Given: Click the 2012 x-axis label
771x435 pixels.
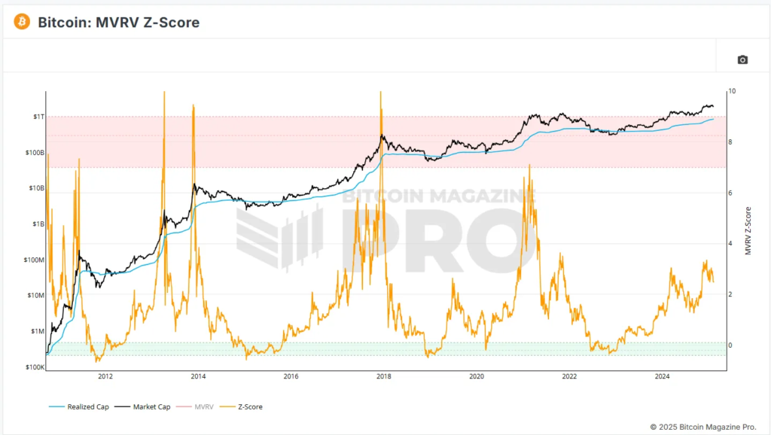Looking at the screenshot, I should coord(105,376).
